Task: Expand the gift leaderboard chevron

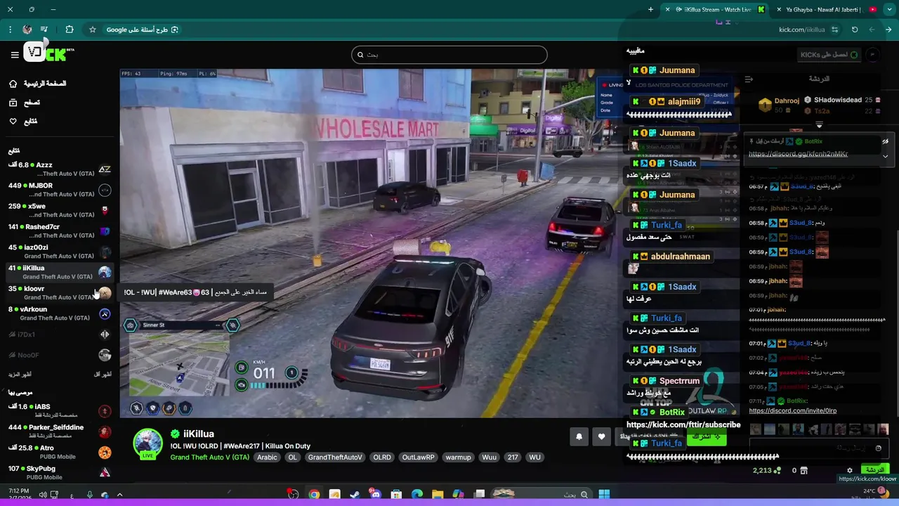Action: [819, 125]
